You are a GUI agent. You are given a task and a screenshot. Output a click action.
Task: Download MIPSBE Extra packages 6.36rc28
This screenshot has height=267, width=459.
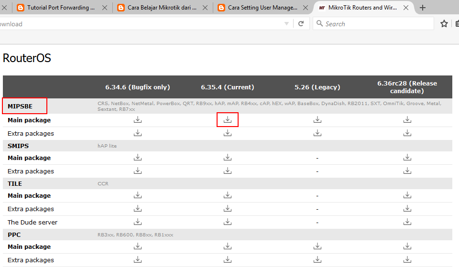(x=407, y=133)
